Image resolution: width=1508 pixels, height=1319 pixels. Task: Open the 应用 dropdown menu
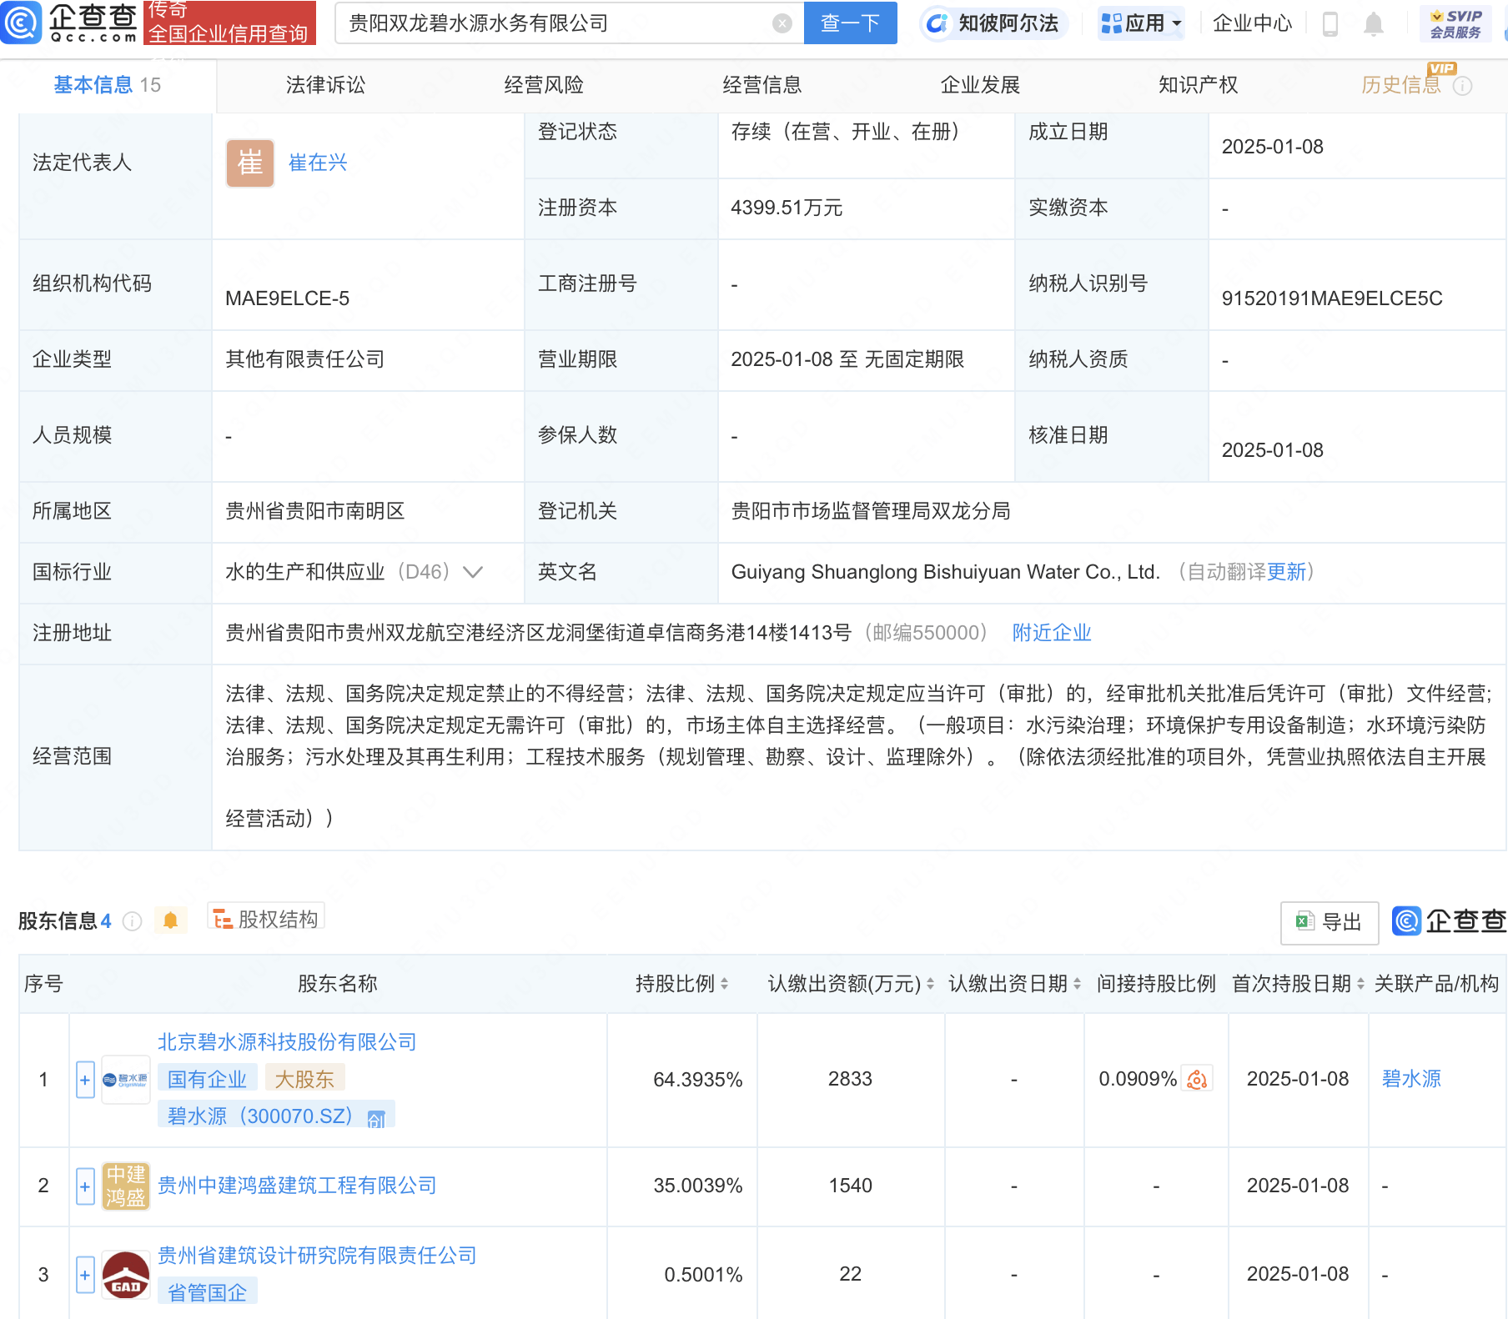click(x=1141, y=23)
